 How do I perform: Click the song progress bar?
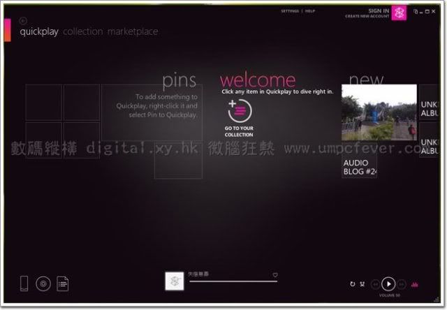click(x=233, y=281)
